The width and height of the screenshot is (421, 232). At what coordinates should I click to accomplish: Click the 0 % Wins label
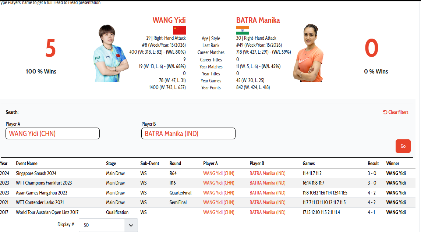coord(376,71)
